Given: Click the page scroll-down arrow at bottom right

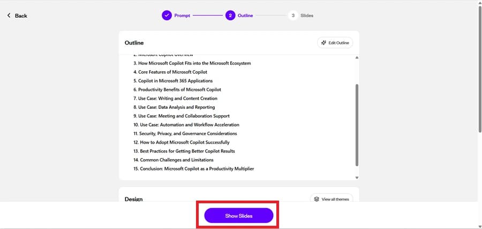Looking at the screenshot, I should click(x=480, y=227).
